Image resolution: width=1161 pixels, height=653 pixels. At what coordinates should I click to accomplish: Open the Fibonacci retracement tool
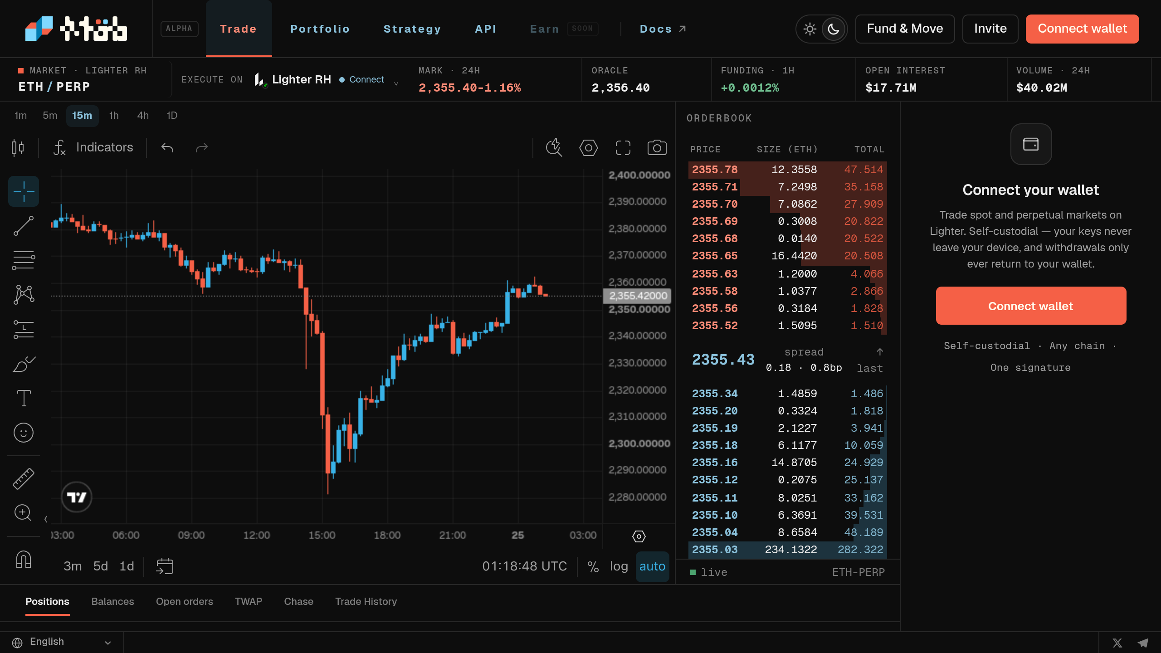click(x=24, y=260)
